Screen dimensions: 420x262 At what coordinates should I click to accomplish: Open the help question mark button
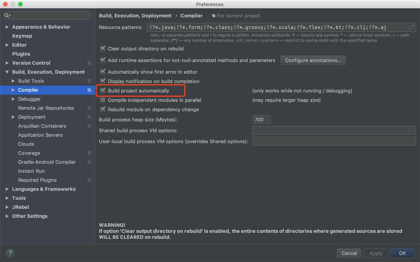10,253
